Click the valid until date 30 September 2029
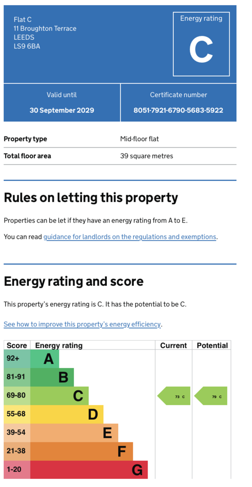The image size is (252, 487). pos(62,110)
